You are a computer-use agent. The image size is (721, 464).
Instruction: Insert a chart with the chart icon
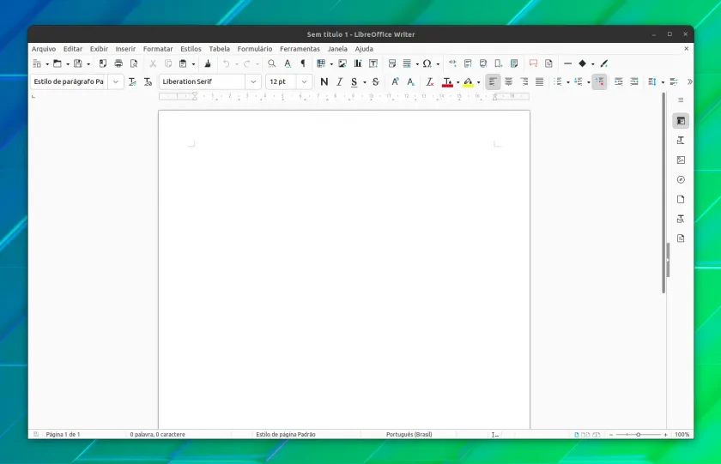(x=358, y=63)
